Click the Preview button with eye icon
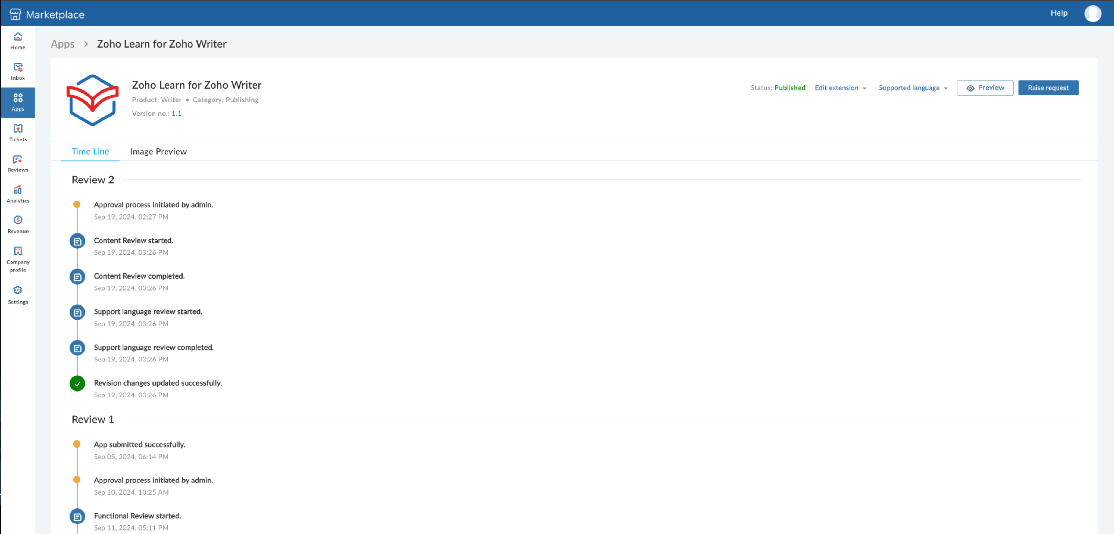 click(985, 88)
